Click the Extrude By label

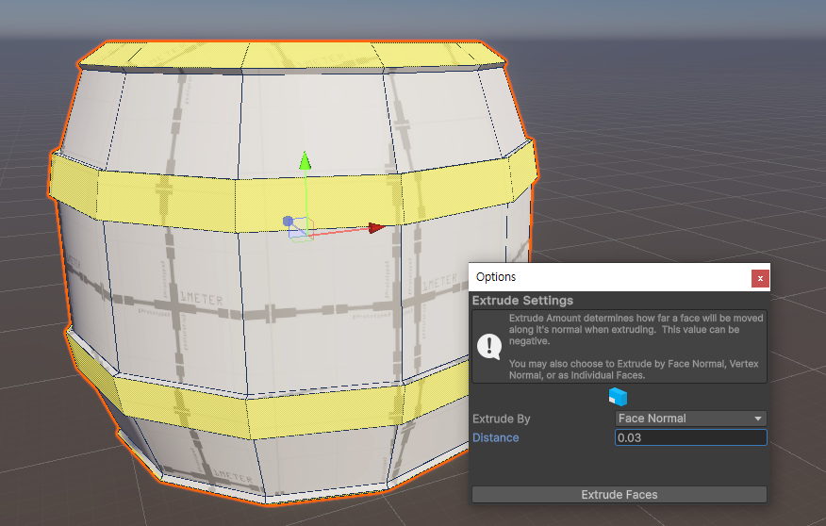pyautogui.click(x=503, y=419)
